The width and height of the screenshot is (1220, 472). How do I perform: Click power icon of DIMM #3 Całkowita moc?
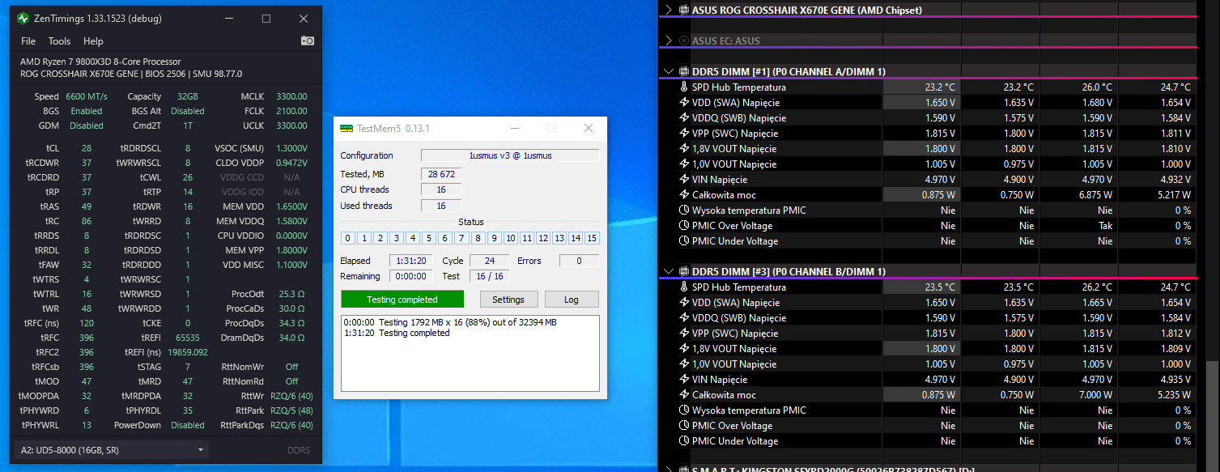pos(683,395)
